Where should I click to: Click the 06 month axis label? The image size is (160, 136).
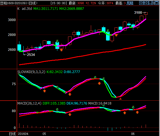(133, 134)
